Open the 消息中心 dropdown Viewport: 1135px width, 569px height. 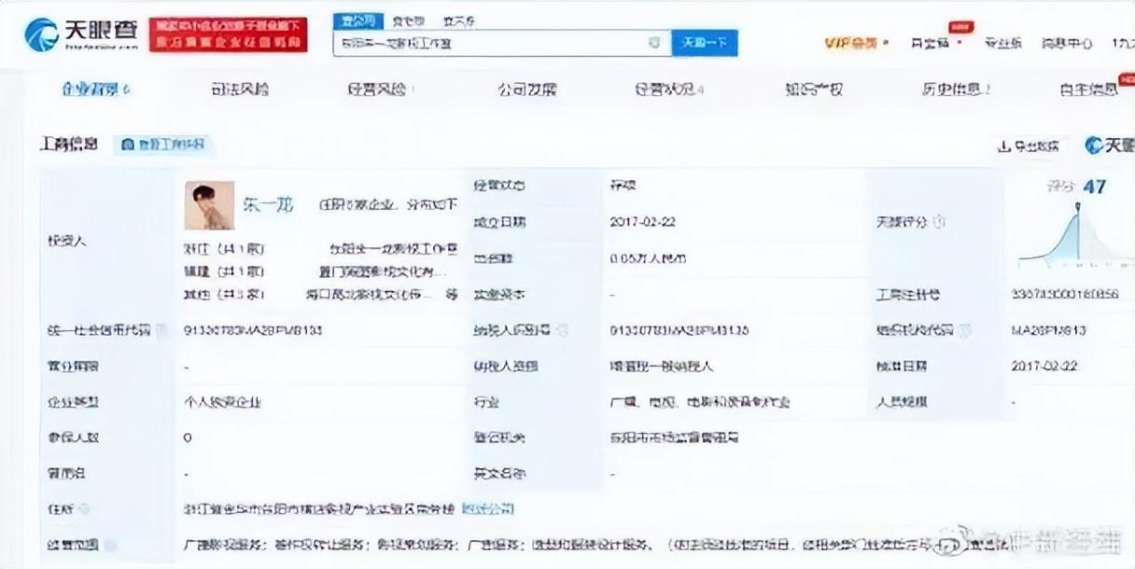click(1067, 43)
